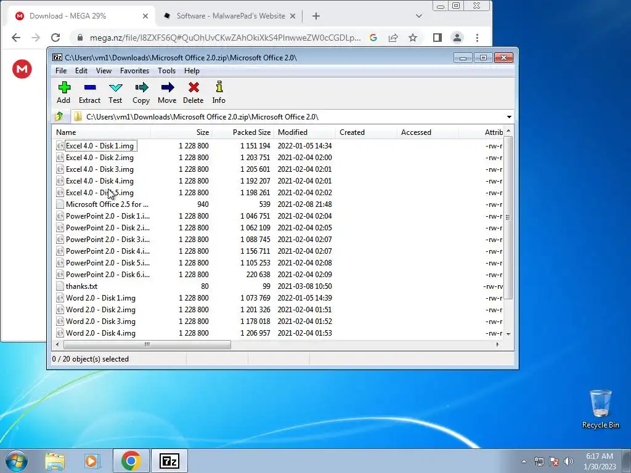Open Chrome three-dot menu
This screenshot has height=473, width=631.
pyautogui.click(x=478, y=38)
